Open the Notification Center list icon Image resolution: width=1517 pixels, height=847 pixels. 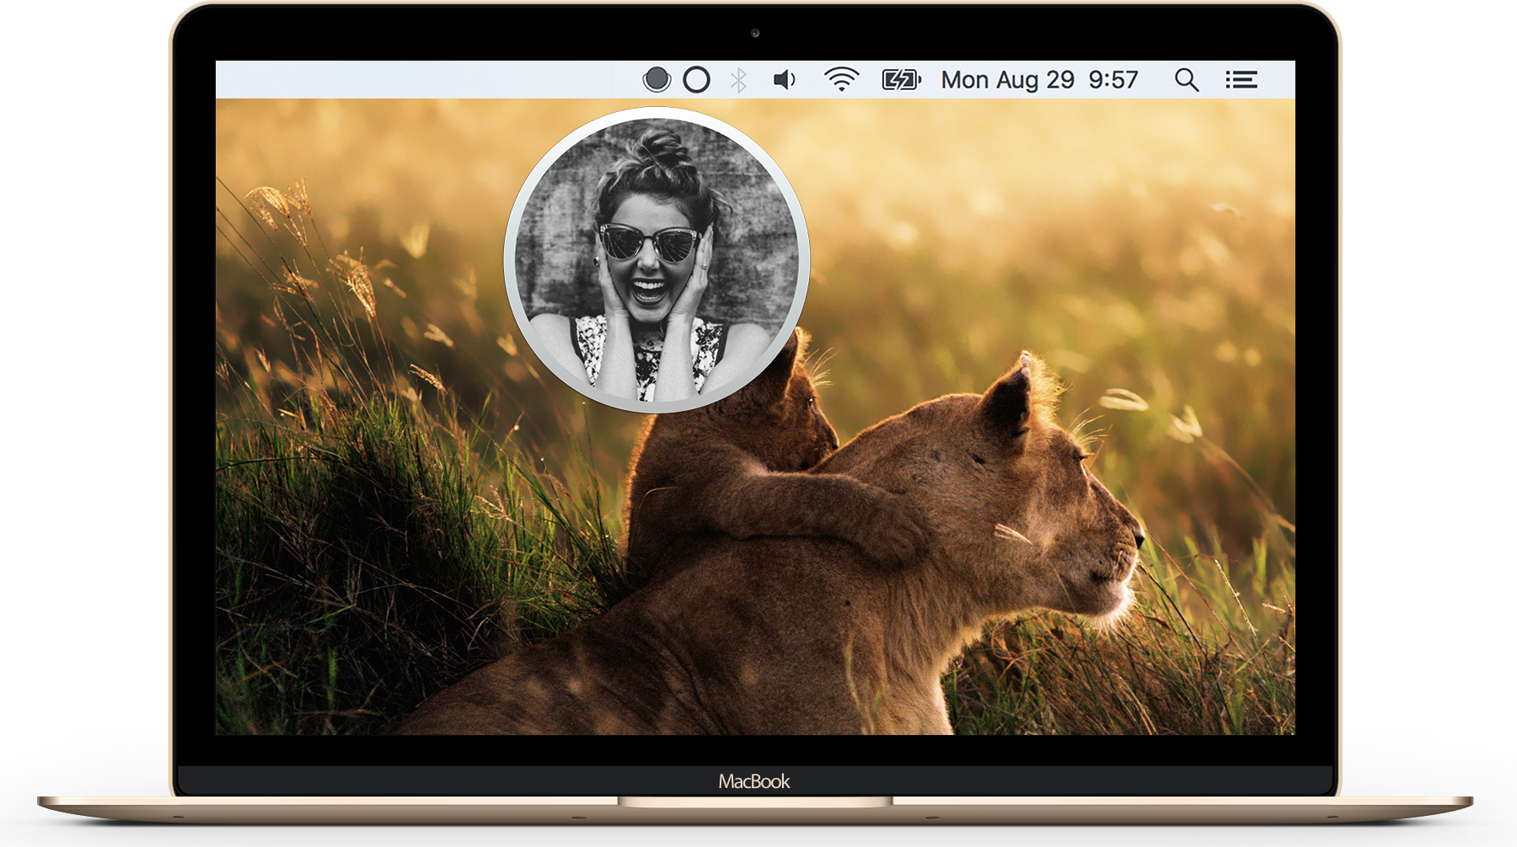(x=1241, y=80)
